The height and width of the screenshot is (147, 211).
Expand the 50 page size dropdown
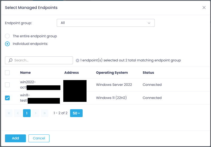[76, 113]
